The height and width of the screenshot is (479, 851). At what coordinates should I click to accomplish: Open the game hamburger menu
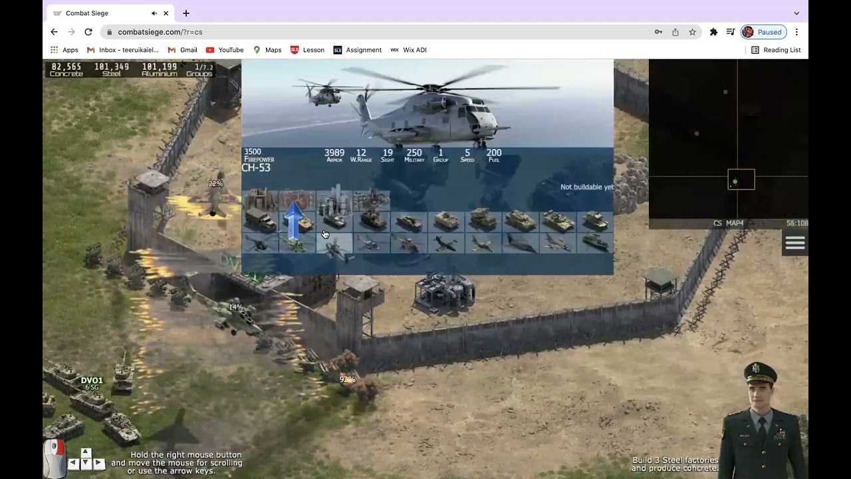click(x=795, y=243)
